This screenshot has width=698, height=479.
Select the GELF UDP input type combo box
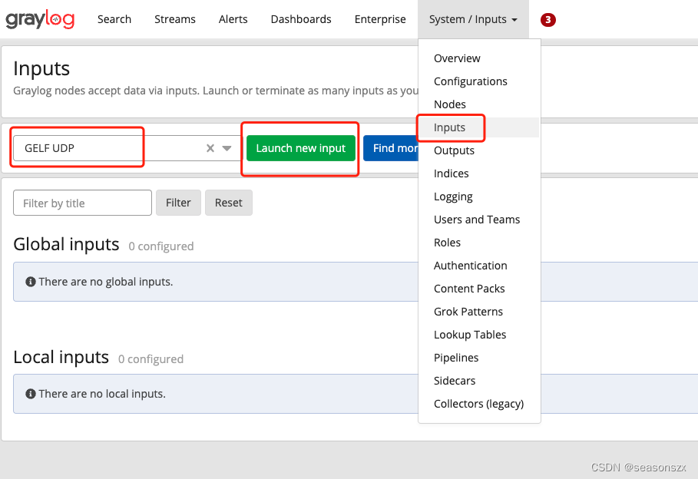point(127,148)
